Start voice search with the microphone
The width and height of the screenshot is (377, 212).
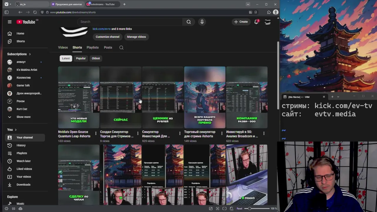click(202, 22)
